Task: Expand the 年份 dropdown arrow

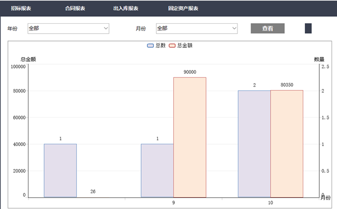Action: [106, 28]
